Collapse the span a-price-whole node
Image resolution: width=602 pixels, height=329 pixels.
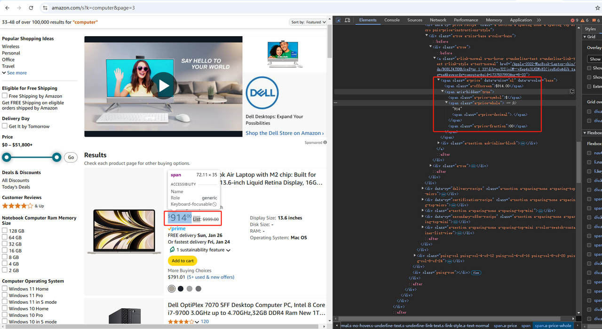[x=447, y=103]
